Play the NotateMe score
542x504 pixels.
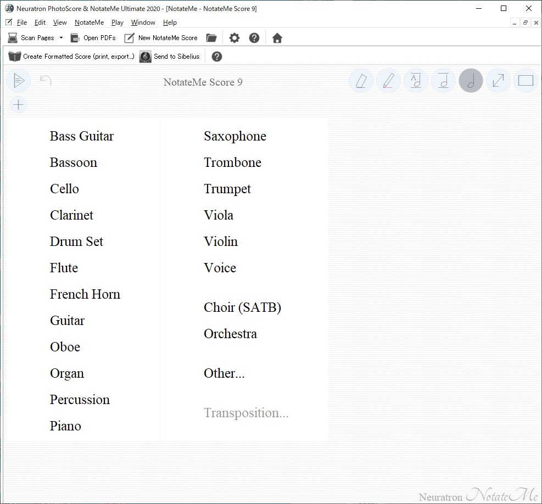[19, 81]
